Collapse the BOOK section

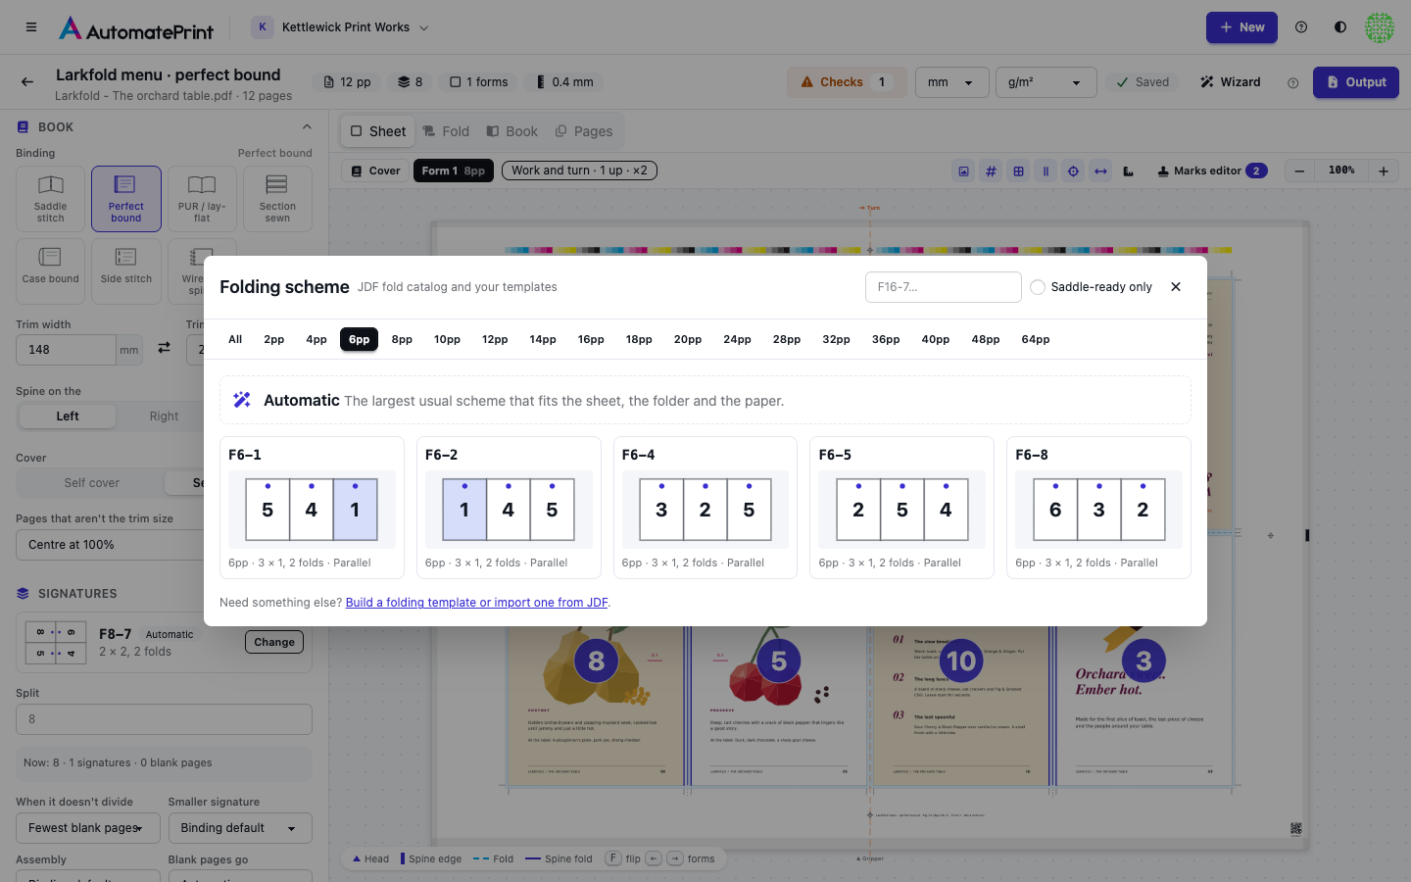(307, 127)
